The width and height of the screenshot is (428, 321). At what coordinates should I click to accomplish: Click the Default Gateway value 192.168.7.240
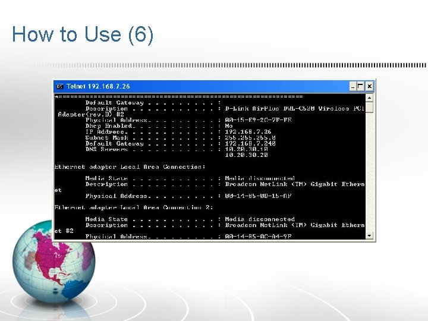(x=250, y=143)
